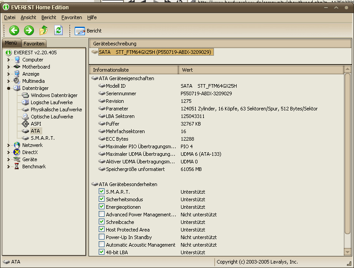Click the scrollbar up arrow in information list

point(347,69)
